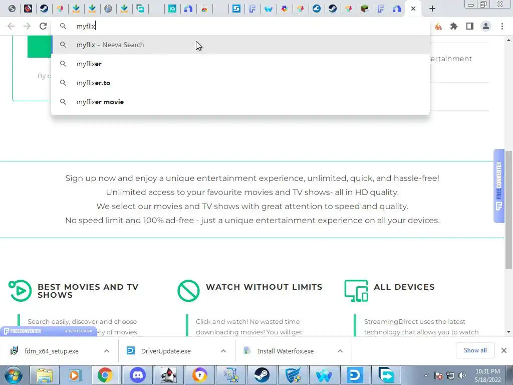Open the Java Duke app on the taskbar
513x385 pixels.
coord(168,375)
